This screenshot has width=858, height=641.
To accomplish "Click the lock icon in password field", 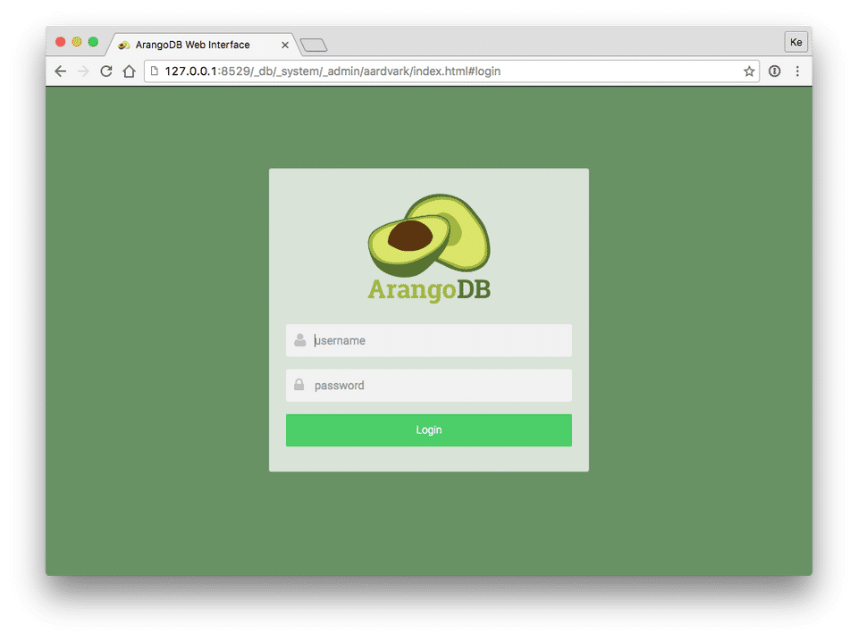I will 299,385.
